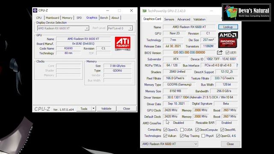
Task: Click the Close button in CPU-Z
Action: [x=127, y=109]
